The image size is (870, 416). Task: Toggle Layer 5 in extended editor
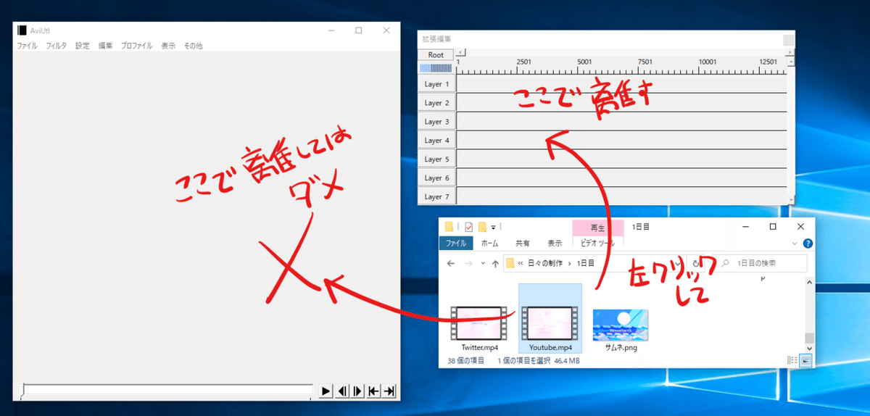click(x=437, y=159)
